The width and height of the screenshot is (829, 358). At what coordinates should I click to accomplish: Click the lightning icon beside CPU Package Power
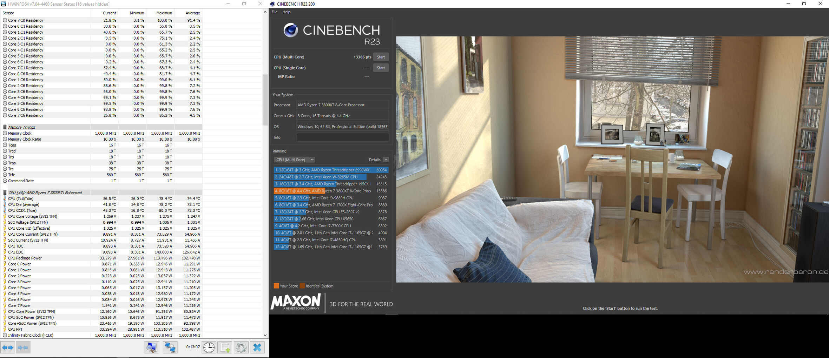tap(5, 258)
